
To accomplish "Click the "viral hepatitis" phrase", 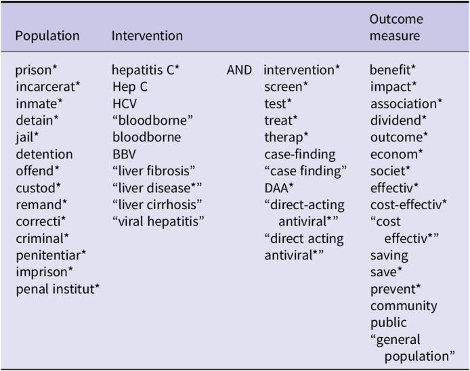I will 158,221.
